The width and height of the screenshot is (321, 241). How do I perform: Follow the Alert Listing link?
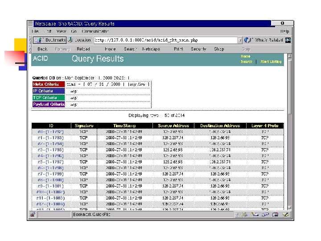271,62
